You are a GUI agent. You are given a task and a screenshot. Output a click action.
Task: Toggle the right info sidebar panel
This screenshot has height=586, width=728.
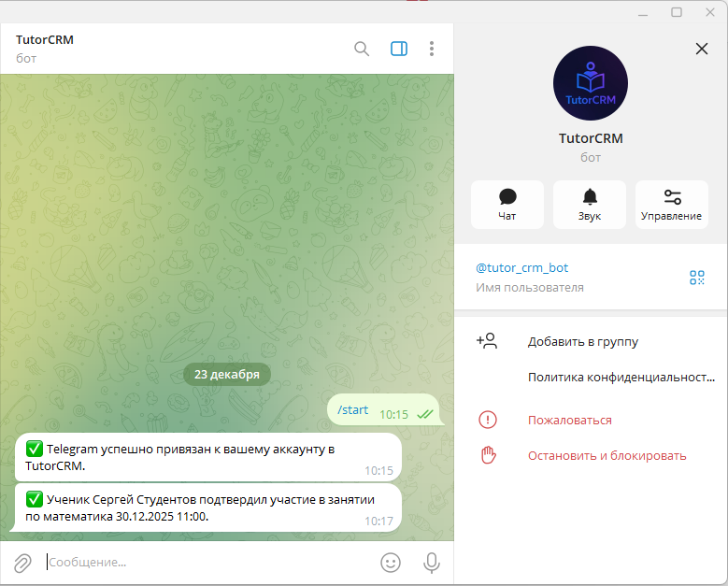pyautogui.click(x=399, y=49)
